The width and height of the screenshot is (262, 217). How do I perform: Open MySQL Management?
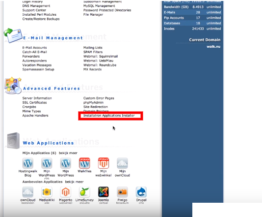tap(99, 6)
